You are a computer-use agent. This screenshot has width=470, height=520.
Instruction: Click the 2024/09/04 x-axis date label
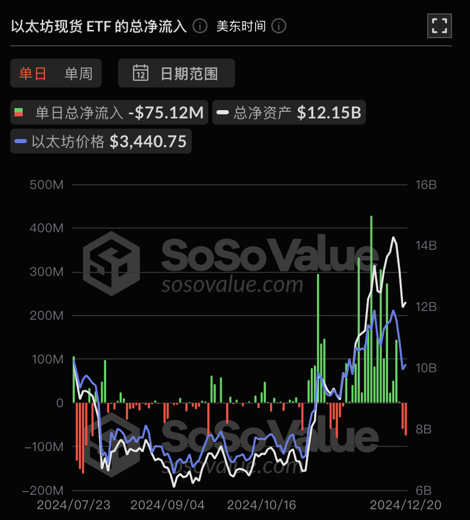(x=167, y=505)
